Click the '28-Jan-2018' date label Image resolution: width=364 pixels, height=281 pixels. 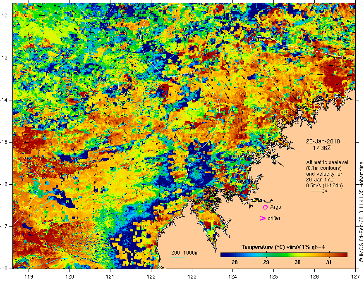323,141
